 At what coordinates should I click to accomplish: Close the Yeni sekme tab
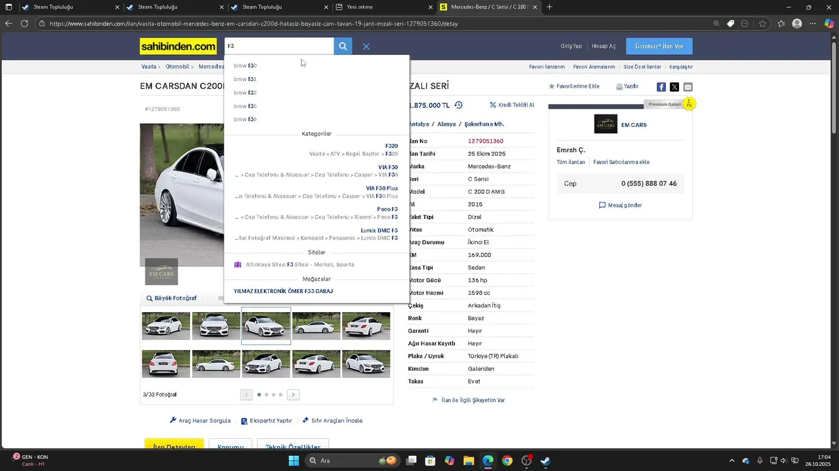431,7
